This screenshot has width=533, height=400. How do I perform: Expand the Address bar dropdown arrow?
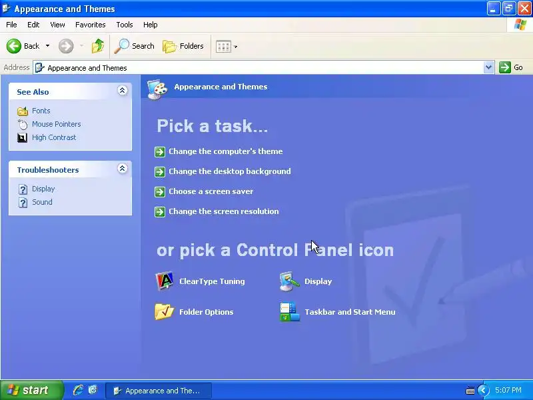tap(488, 67)
